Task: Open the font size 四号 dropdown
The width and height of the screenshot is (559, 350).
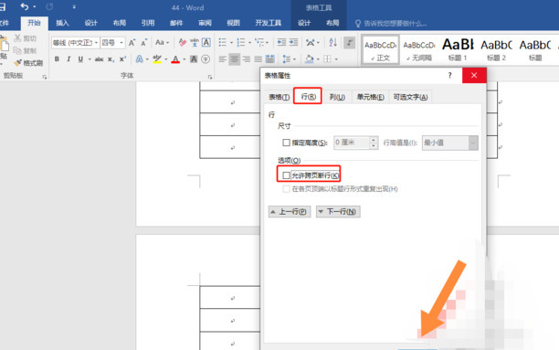Action: click(x=121, y=43)
